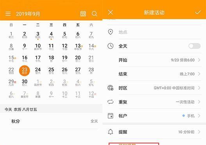Select September 7 in calendar
Image resolution: width=206 pixels, height=145 pixels.
91,35
